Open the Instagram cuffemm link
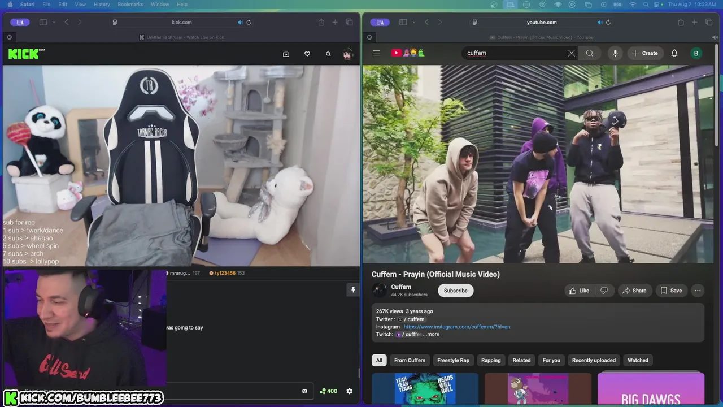Image resolution: width=723 pixels, height=407 pixels. (457, 327)
